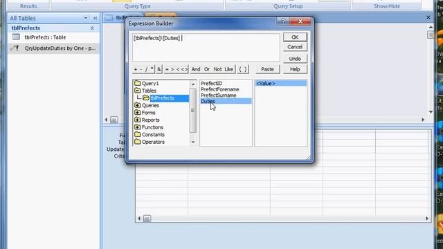This screenshot has width=443, height=249.
Task: Insert the Like operator
Action: tap(229, 69)
